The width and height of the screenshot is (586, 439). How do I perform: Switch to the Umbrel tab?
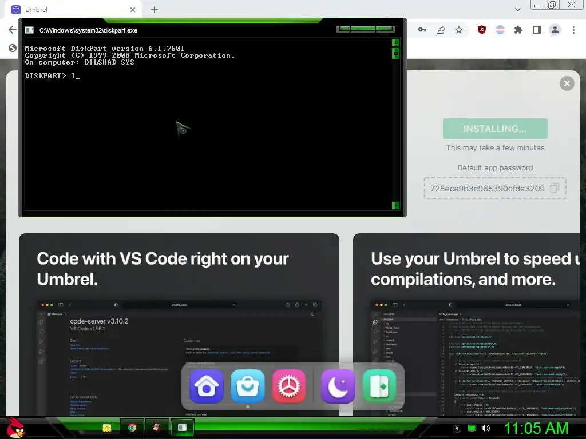tap(73, 10)
